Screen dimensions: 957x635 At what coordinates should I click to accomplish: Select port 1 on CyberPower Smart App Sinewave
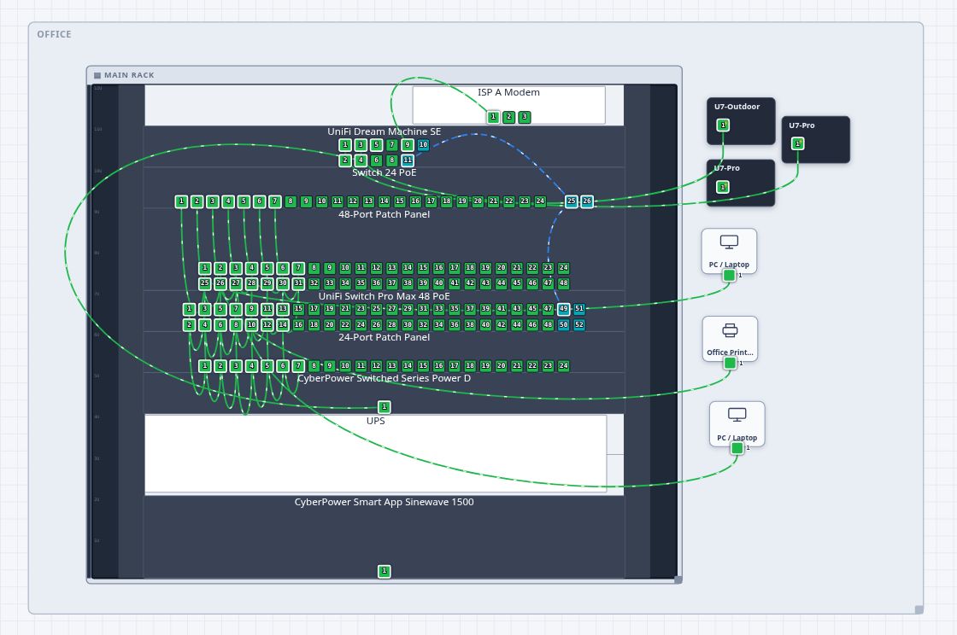click(384, 571)
